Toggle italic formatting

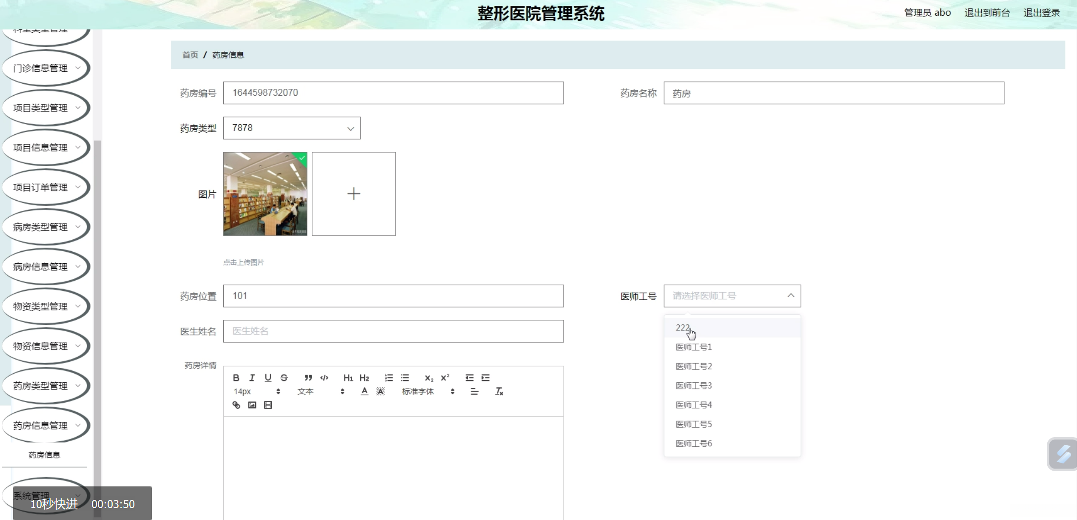coord(252,378)
